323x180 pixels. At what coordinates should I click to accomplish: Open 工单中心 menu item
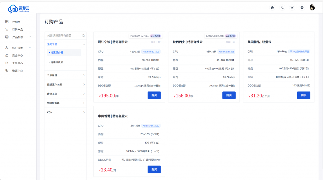18,63
